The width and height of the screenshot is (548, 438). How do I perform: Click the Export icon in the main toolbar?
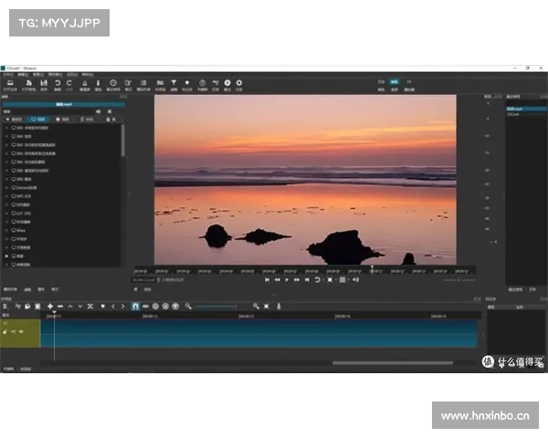226,83
